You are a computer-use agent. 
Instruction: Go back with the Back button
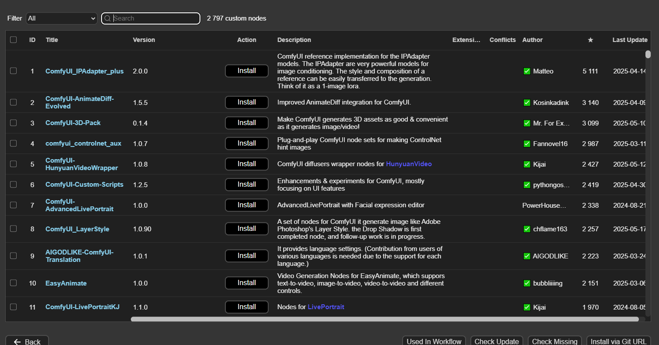click(x=27, y=342)
